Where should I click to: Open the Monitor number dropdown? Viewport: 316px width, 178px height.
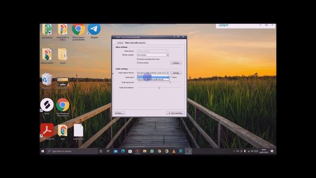point(153,55)
